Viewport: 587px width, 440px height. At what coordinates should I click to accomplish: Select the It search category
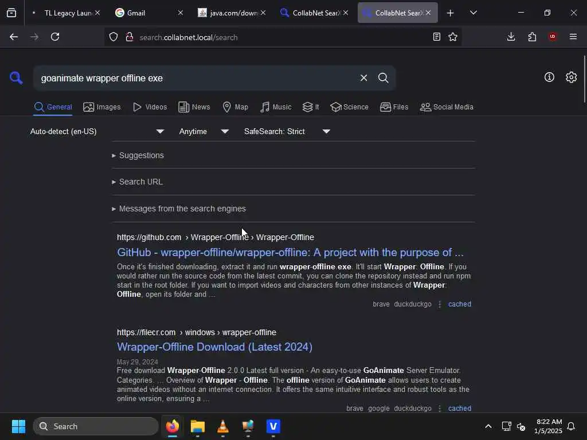(311, 107)
